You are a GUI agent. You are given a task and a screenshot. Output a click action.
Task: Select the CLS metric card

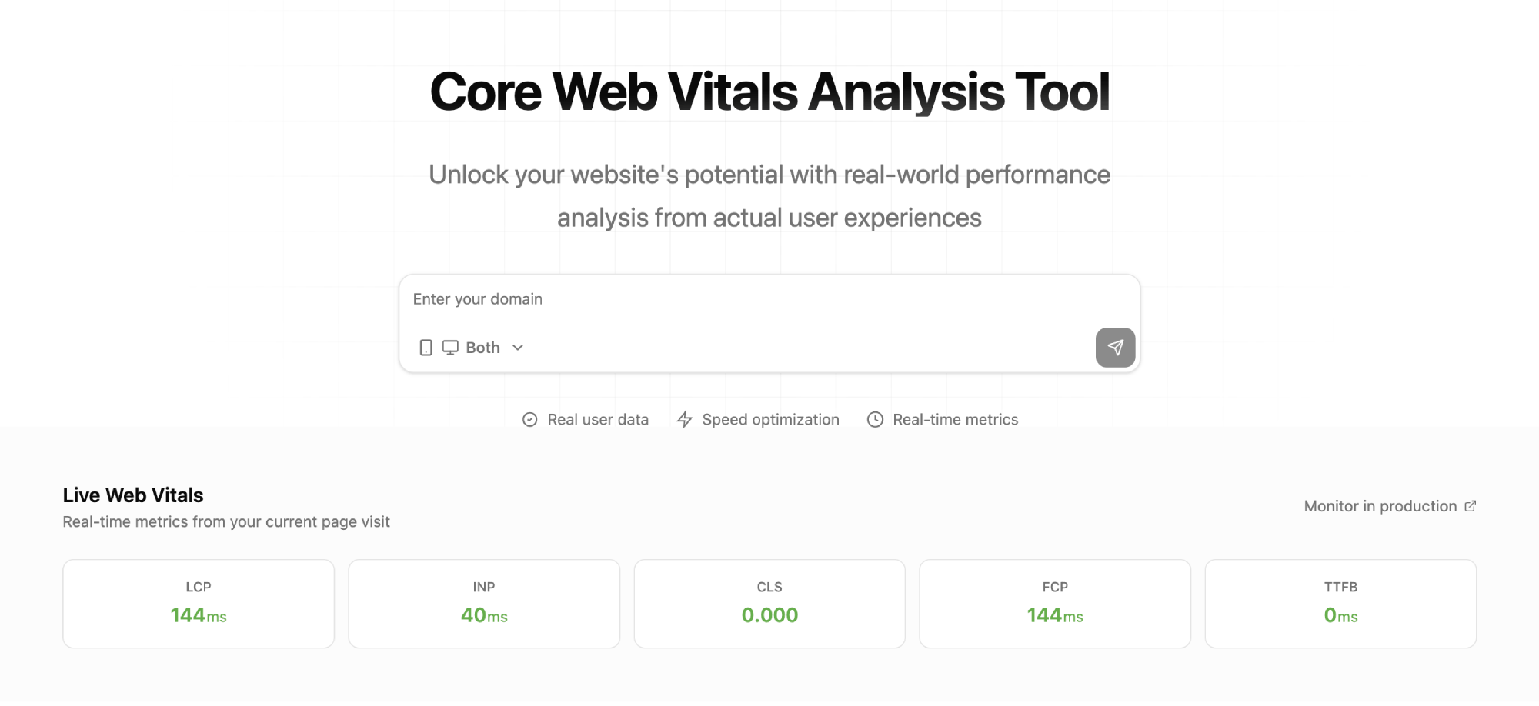pos(769,604)
